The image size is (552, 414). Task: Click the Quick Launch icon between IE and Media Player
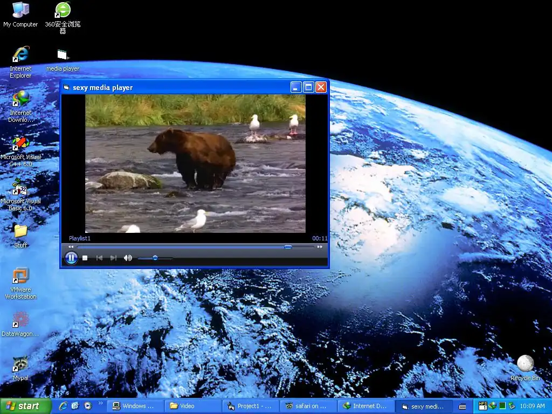click(x=75, y=406)
